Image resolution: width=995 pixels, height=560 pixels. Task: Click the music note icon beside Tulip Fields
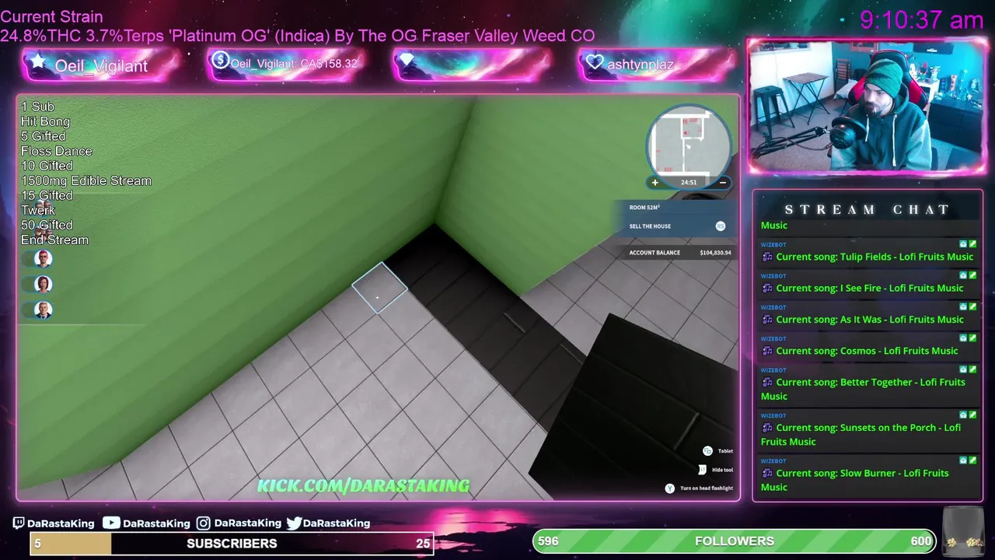click(x=767, y=257)
